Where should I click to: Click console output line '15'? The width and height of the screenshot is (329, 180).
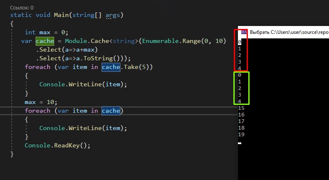pyautogui.click(x=241, y=108)
